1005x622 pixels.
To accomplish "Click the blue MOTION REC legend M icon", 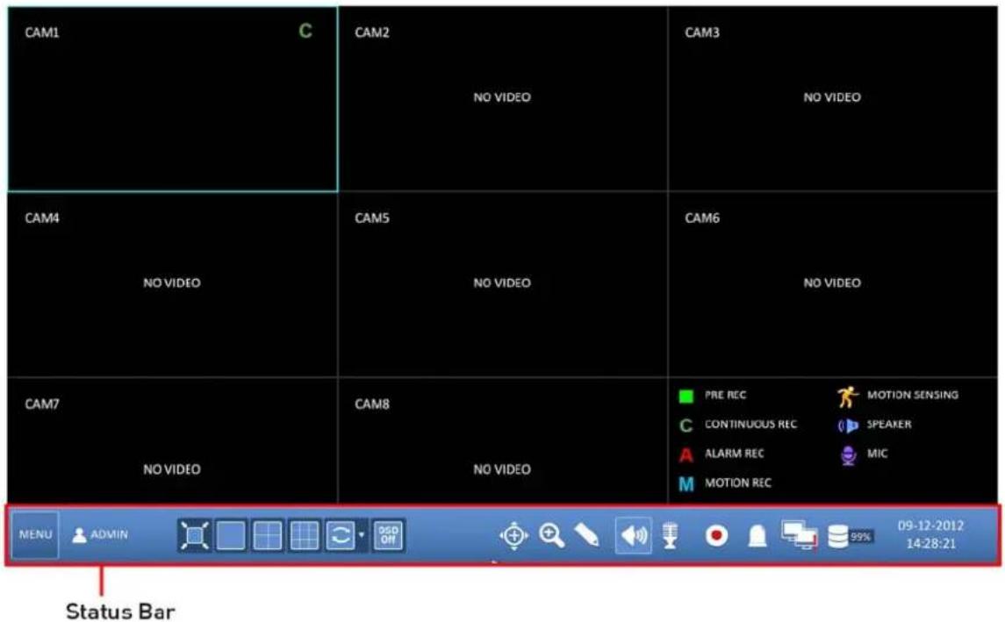I will click(x=686, y=484).
